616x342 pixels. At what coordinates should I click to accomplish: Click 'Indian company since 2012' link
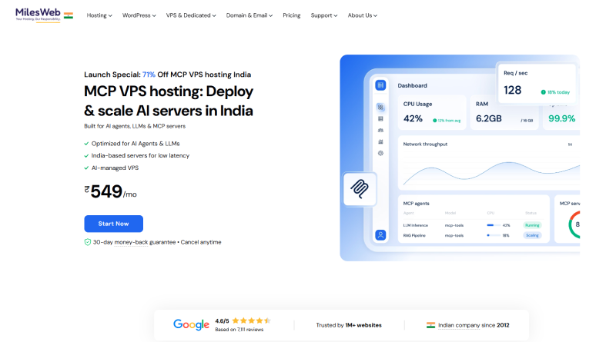point(474,325)
